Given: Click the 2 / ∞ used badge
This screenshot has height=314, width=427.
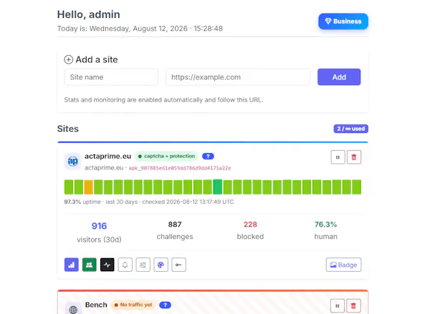Looking at the screenshot, I should pos(351,129).
